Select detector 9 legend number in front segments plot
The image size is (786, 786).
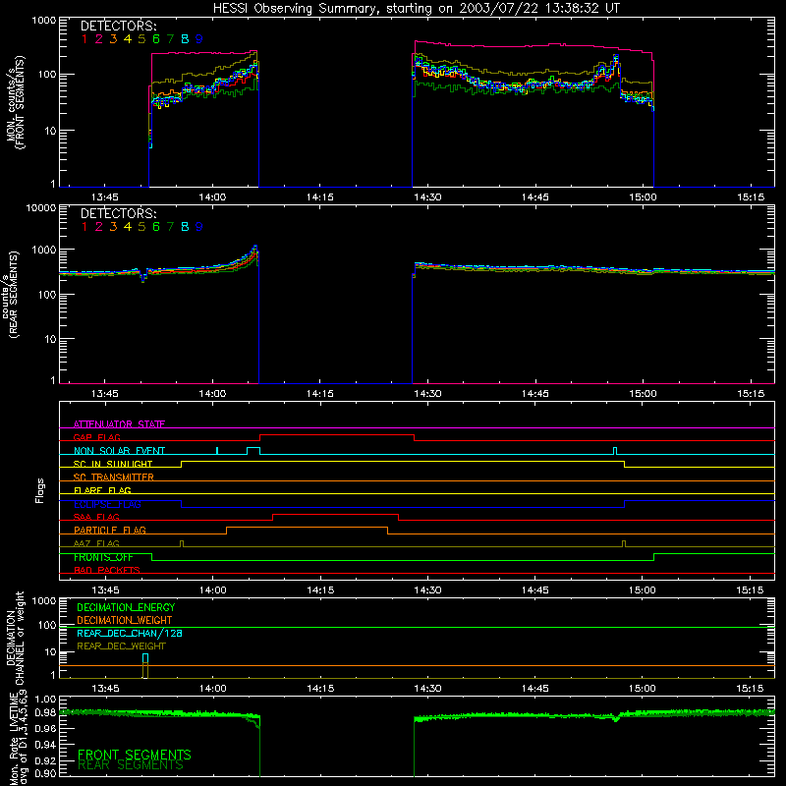(199, 39)
